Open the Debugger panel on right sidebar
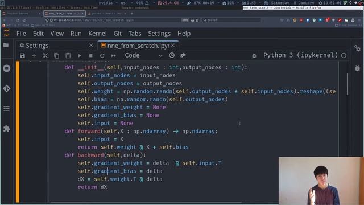Screen dimensions: 364x205 (357, 68)
